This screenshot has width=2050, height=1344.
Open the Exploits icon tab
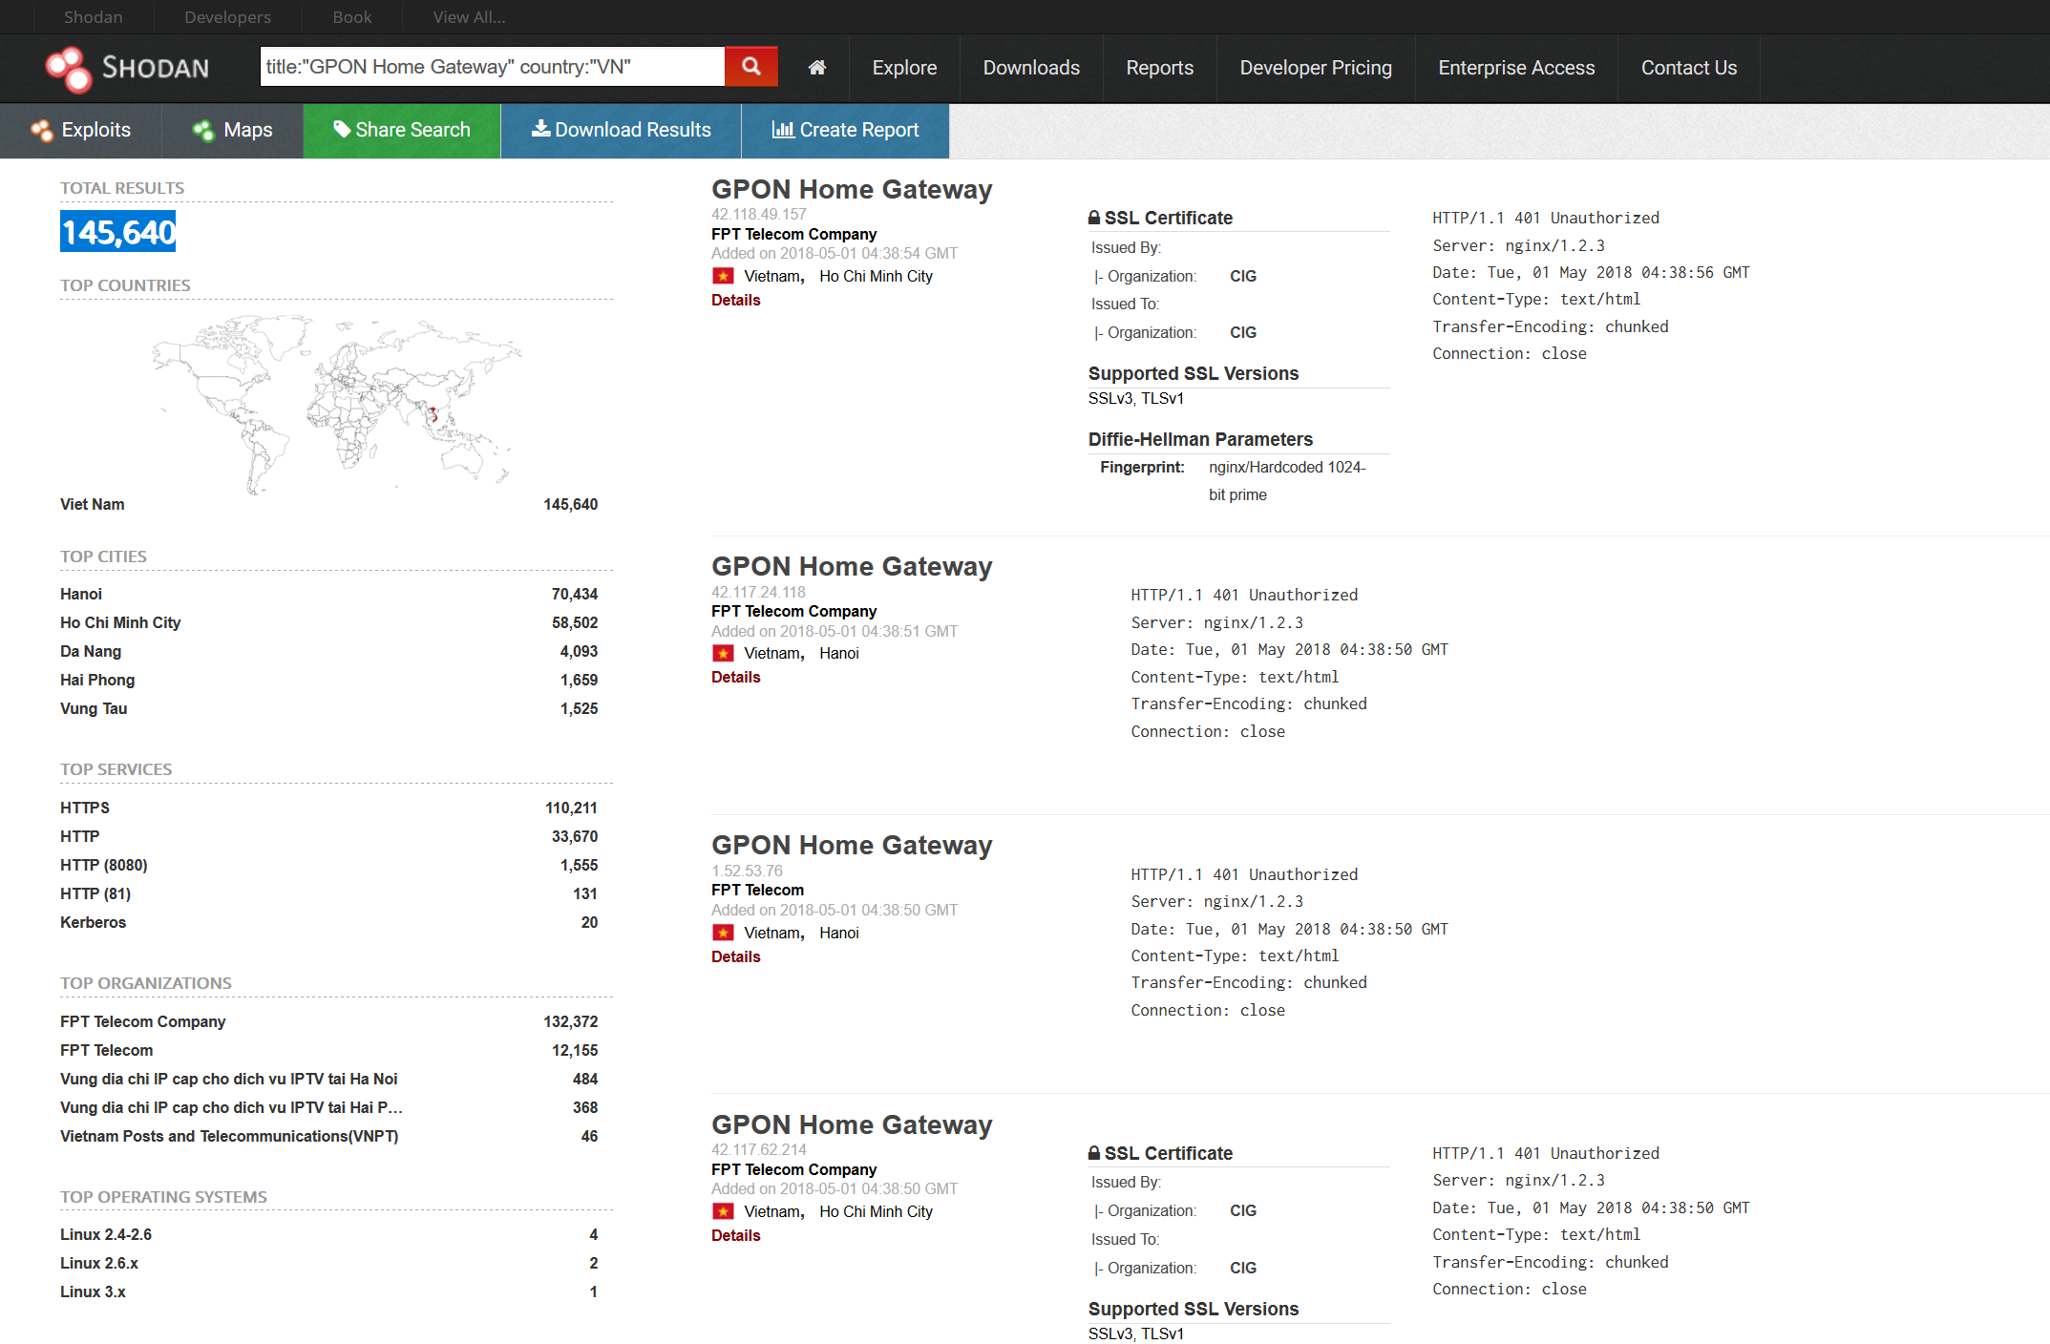click(x=80, y=131)
